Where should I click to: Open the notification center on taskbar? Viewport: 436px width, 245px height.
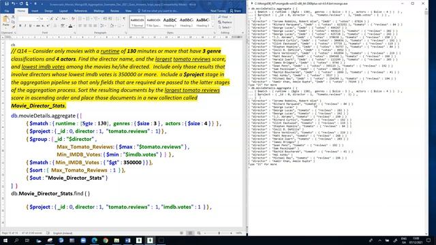[429, 240]
